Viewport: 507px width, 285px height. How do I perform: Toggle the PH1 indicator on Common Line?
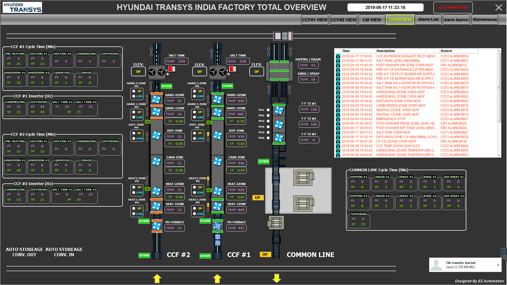[x=268, y=110]
